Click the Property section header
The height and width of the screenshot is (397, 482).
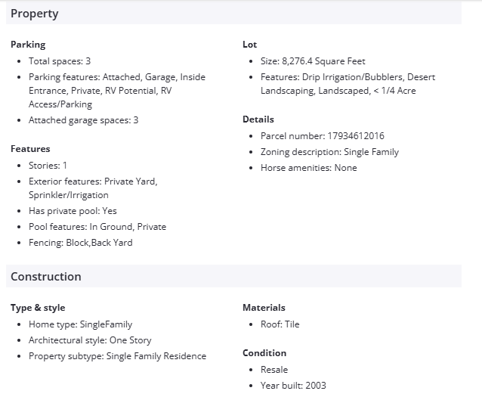tap(35, 14)
